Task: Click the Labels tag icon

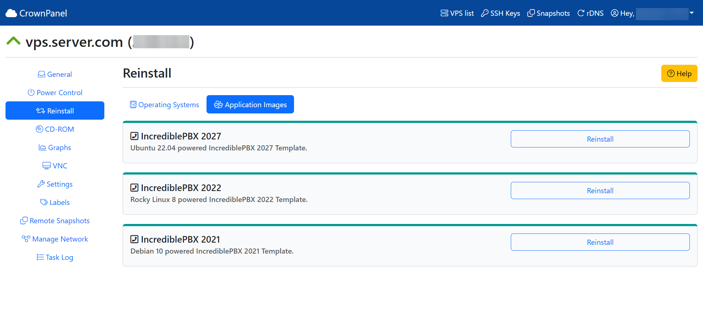Action: pos(44,202)
